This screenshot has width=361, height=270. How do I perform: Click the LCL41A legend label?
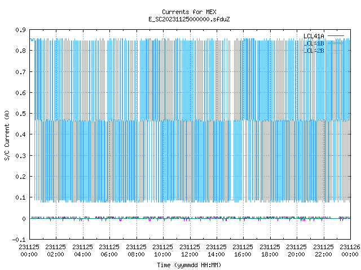pos(314,36)
